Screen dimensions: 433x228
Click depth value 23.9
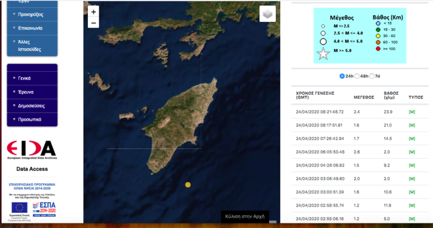click(388, 112)
